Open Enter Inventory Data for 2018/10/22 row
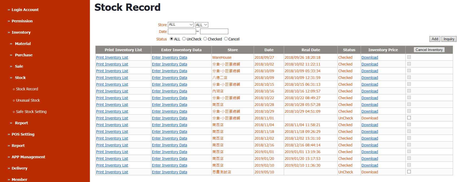 [170, 98]
